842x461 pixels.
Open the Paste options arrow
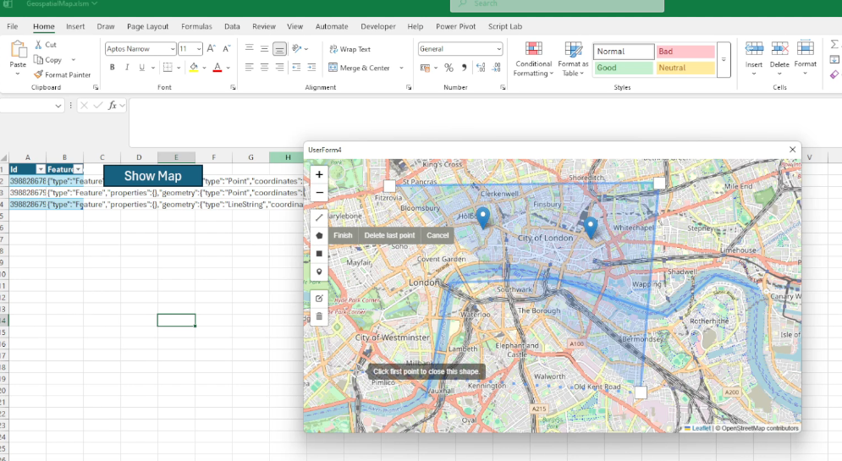18,74
